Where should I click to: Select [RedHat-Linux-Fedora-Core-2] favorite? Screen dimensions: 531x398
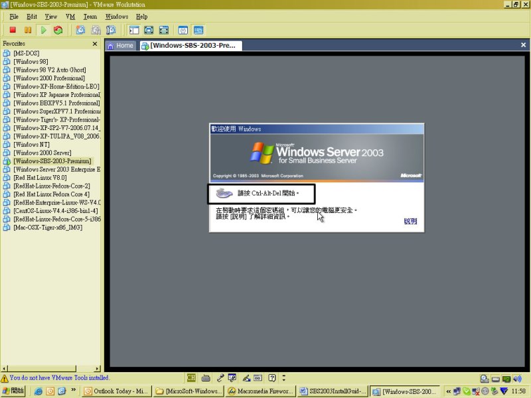click(52, 186)
